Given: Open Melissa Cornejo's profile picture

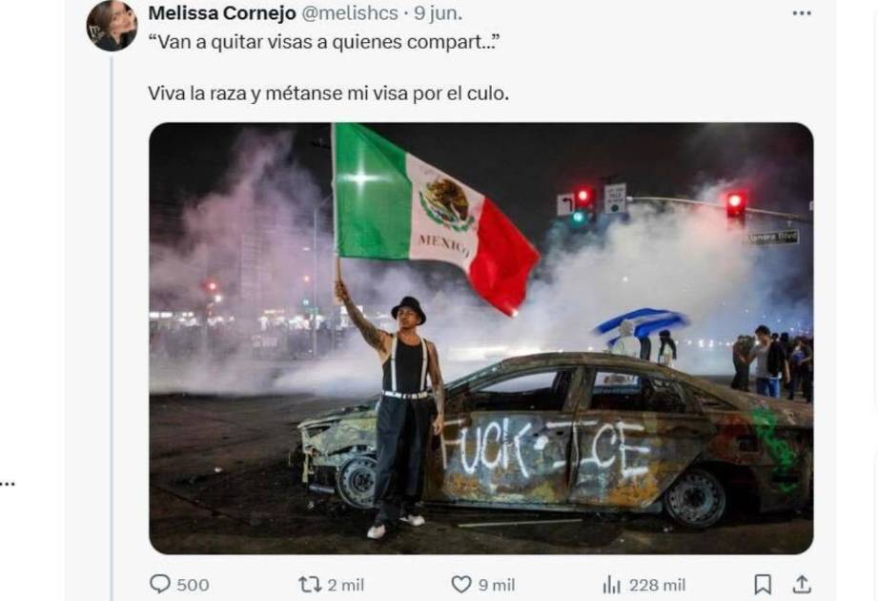Looking at the screenshot, I should tap(112, 26).
